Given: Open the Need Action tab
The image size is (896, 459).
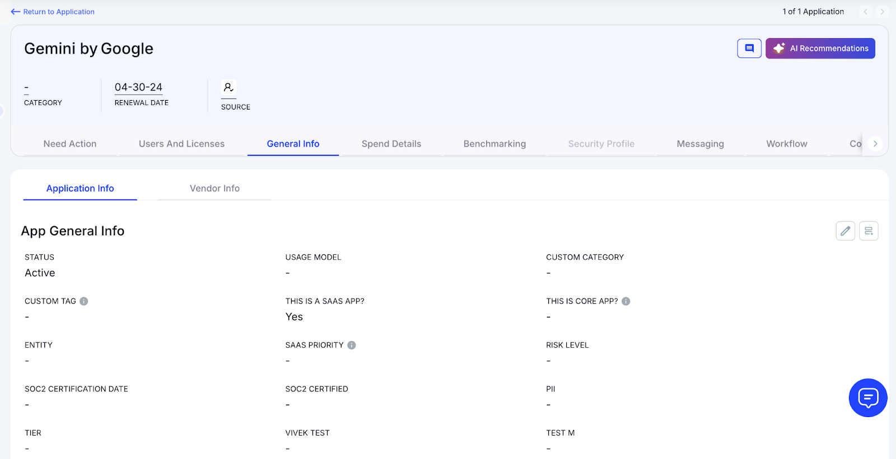Looking at the screenshot, I should pyautogui.click(x=70, y=144).
